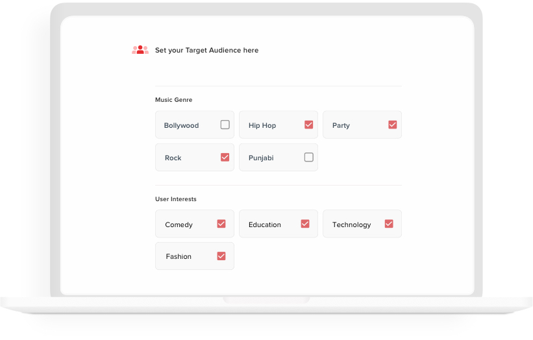Click the Fashion interest label
This screenshot has width=533, height=340.
[179, 256]
